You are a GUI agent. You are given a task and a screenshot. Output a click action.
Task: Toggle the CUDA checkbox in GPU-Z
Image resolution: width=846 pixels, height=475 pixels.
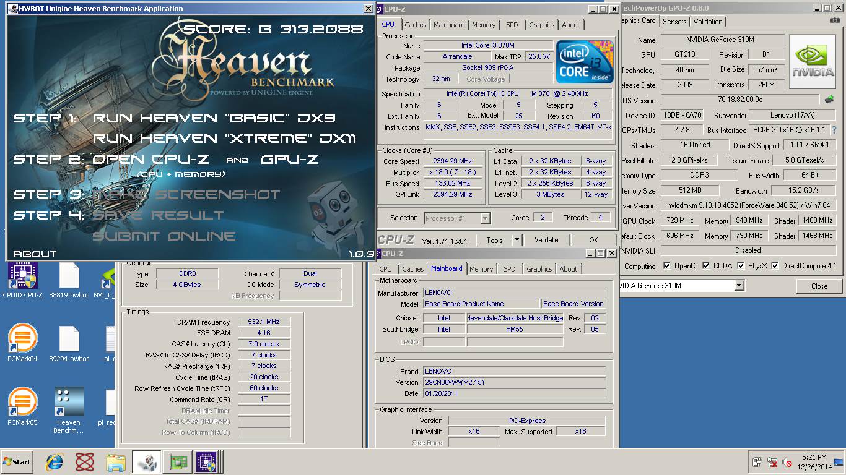[706, 266]
